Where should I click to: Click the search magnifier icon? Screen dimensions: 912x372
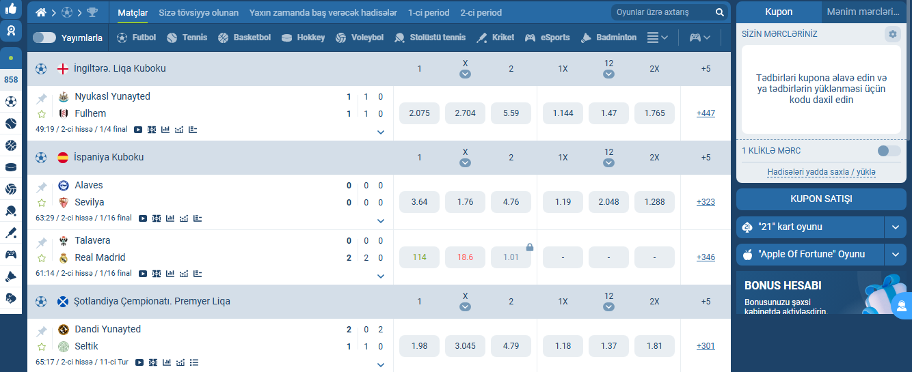[x=719, y=12]
